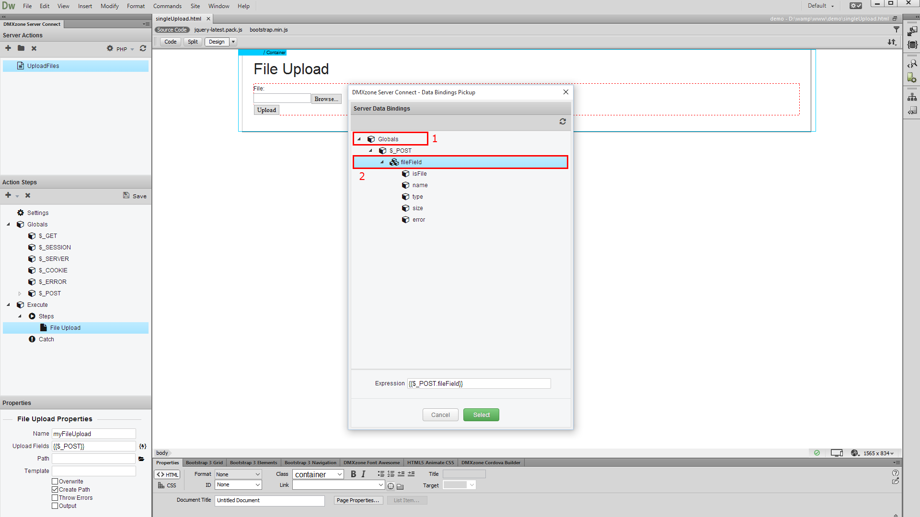Click the file transfer arrows icon

click(x=892, y=42)
